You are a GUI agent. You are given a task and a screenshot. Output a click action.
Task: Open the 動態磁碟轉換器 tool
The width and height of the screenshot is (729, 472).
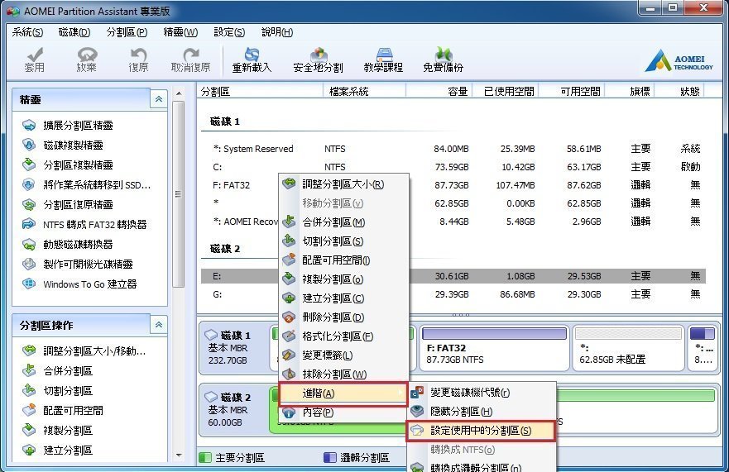68,245
